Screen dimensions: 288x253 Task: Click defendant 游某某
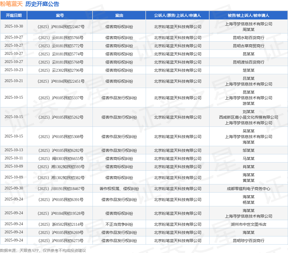pos(249,103)
